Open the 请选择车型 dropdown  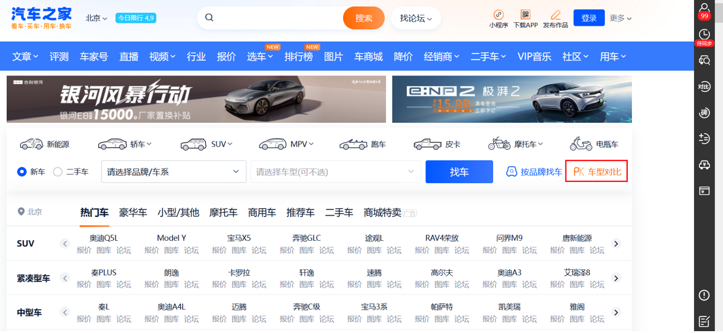(336, 172)
